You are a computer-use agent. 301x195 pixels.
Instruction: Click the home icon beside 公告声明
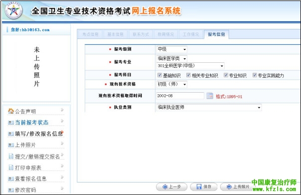click(11, 111)
